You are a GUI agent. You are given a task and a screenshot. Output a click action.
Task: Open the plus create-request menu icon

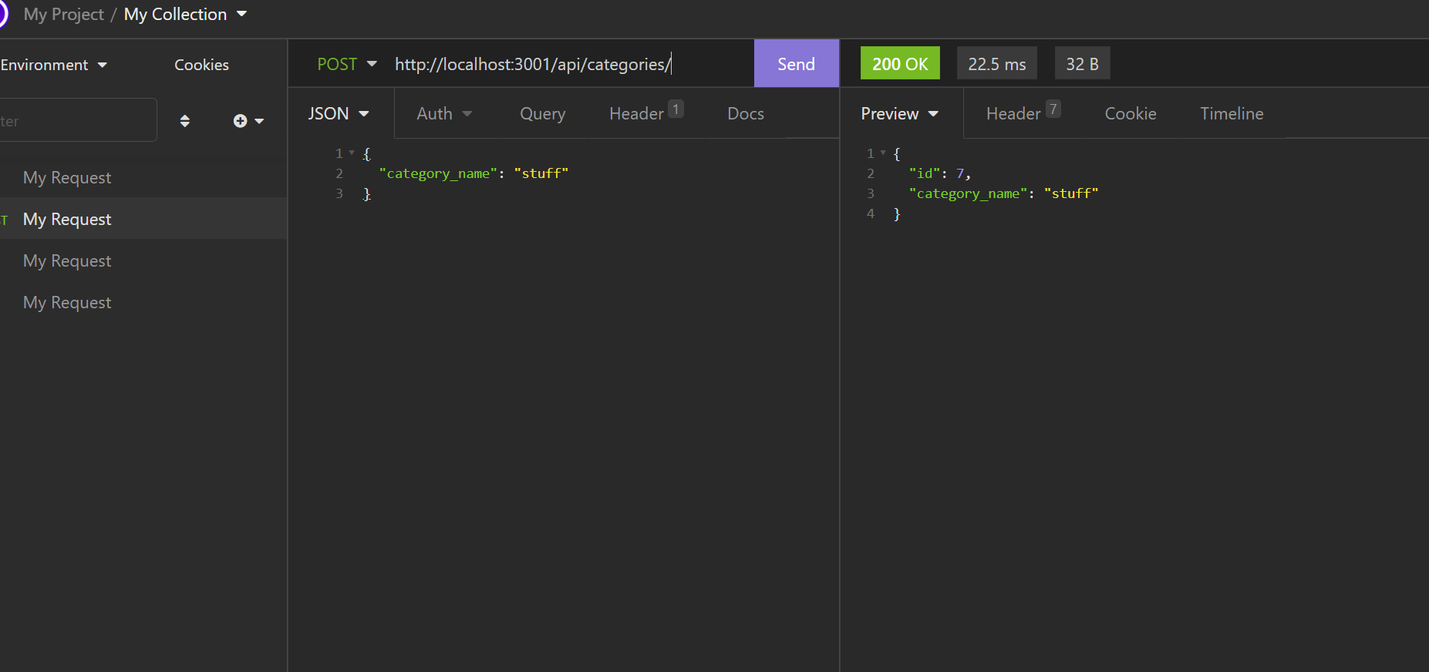(248, 121)
